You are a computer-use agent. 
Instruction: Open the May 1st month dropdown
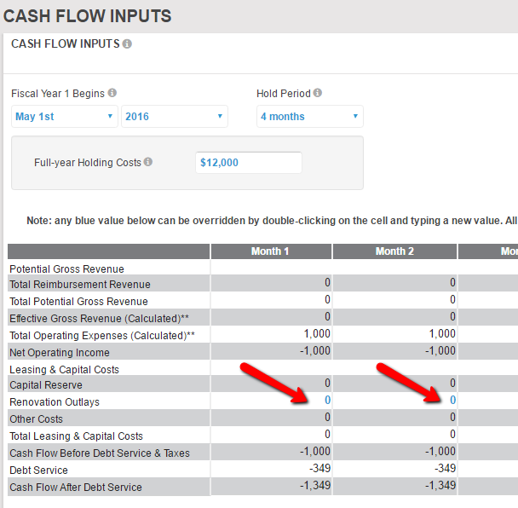[x=64, y=117]
